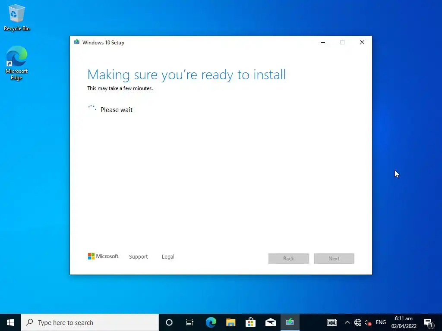
Task: Click the ENG language indicator
Action: (381, 322)
